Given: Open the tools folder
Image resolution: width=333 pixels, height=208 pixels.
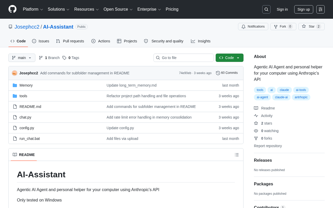Looking at the screenshot, I should tap(23, 96).
